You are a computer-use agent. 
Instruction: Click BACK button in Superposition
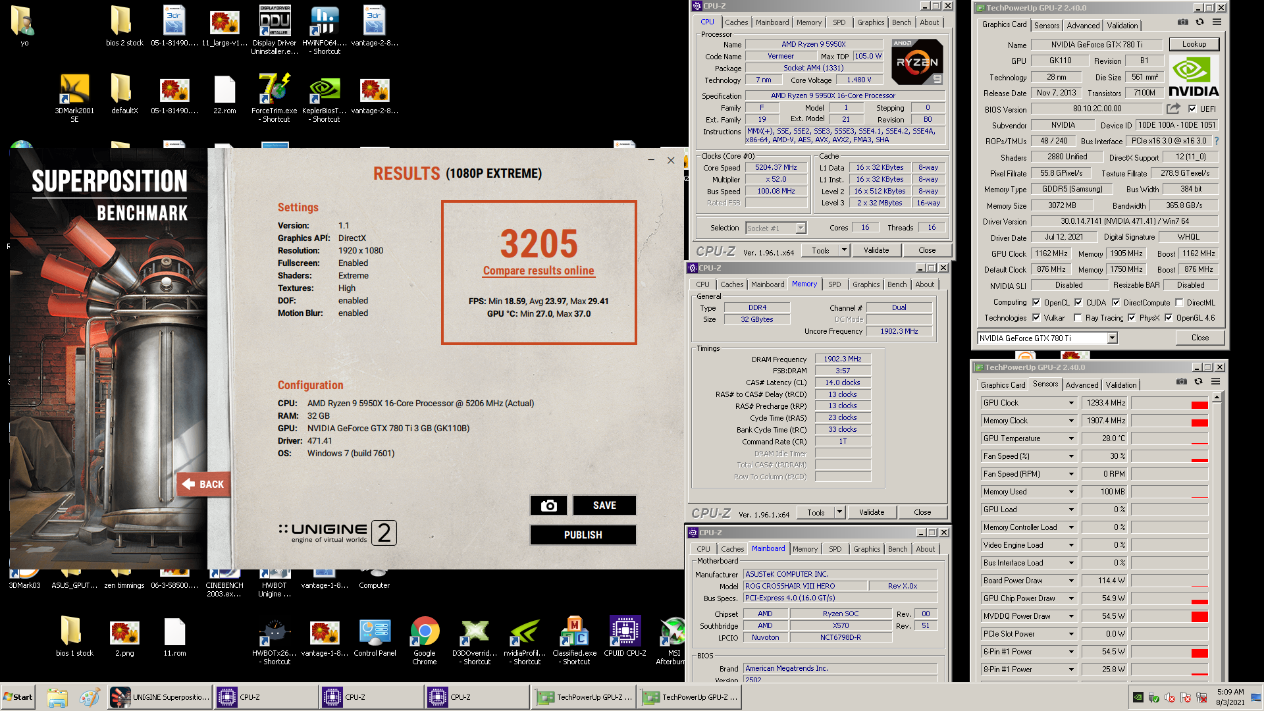coord(203,485)
